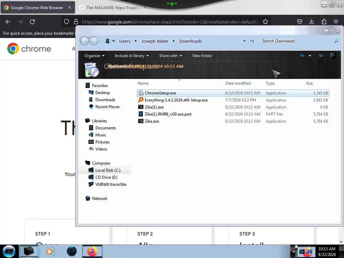Image resolution: width=344 pixels, height=258 pixels.
Task: Click the Firefox taskbar icon
Action: 92,251
